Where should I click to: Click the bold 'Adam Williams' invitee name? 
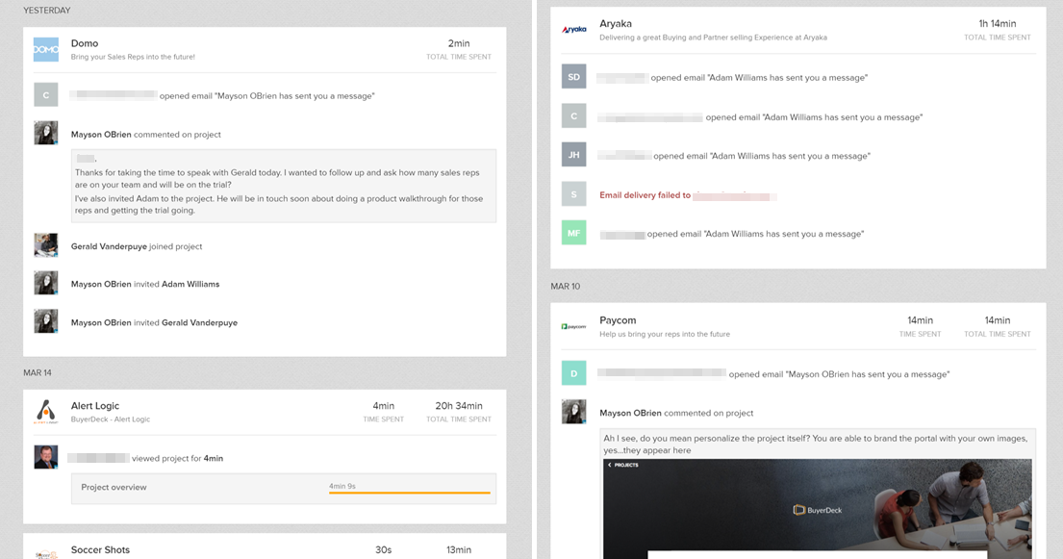190,284
